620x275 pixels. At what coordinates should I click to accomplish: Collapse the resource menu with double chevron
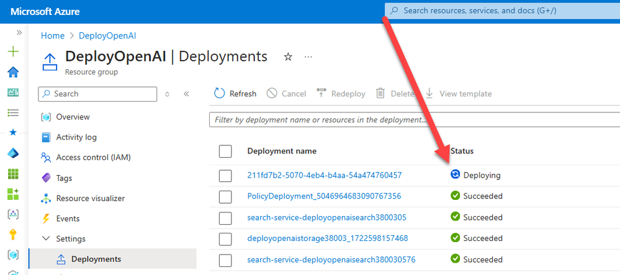click(186, 94)
